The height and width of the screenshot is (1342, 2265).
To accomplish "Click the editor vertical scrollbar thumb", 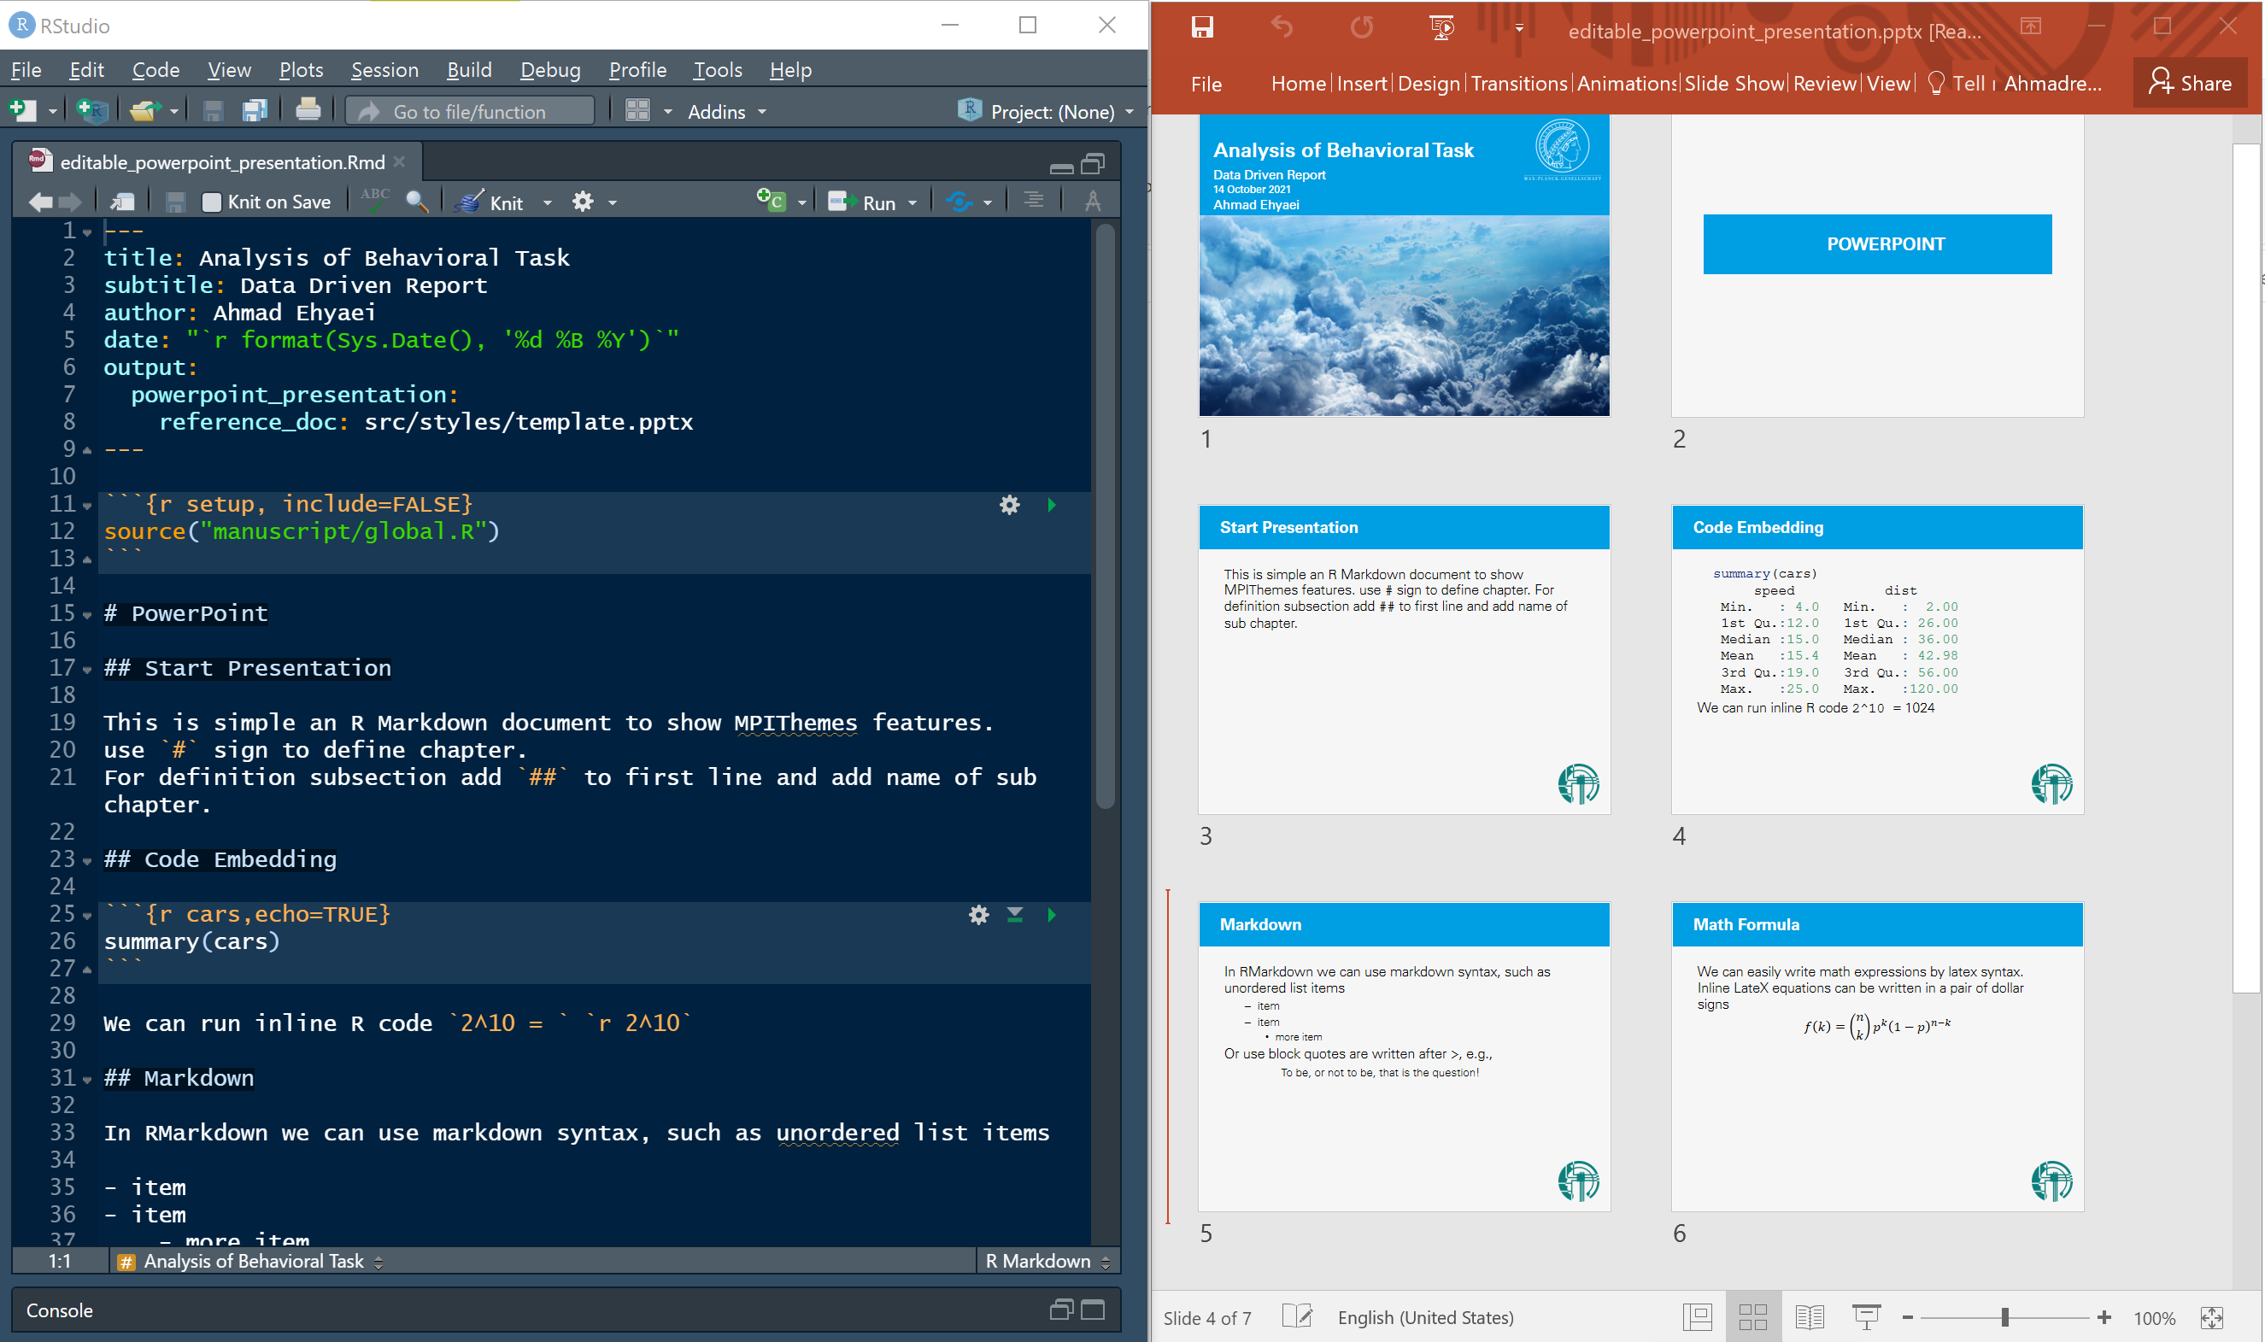I will [1105, 515].
